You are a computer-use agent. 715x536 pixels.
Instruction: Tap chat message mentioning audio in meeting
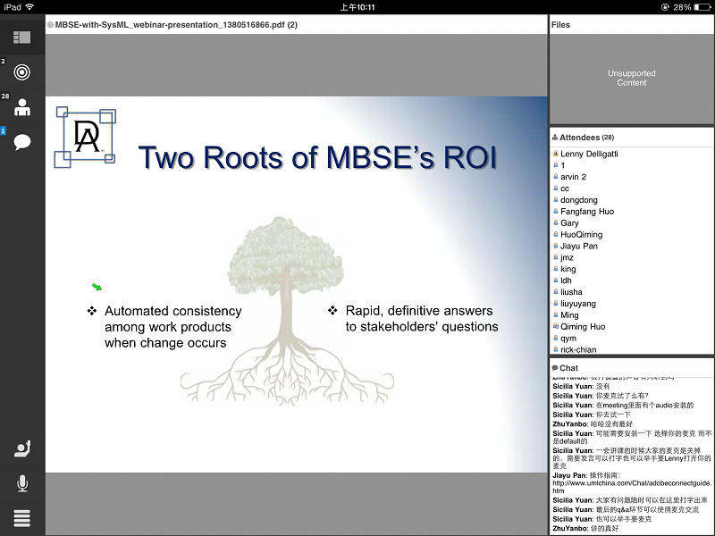pos(623,406)
